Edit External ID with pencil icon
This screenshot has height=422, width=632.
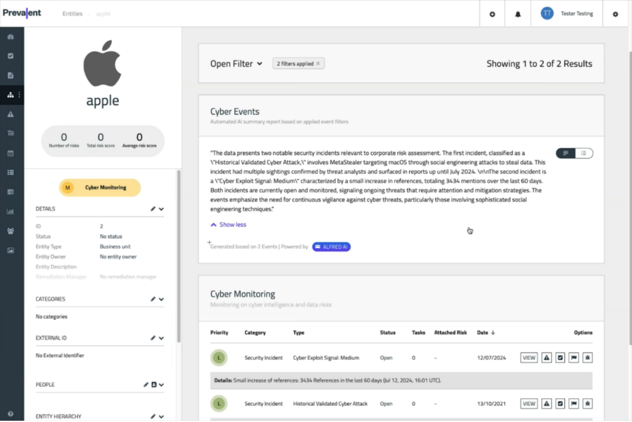153,338
